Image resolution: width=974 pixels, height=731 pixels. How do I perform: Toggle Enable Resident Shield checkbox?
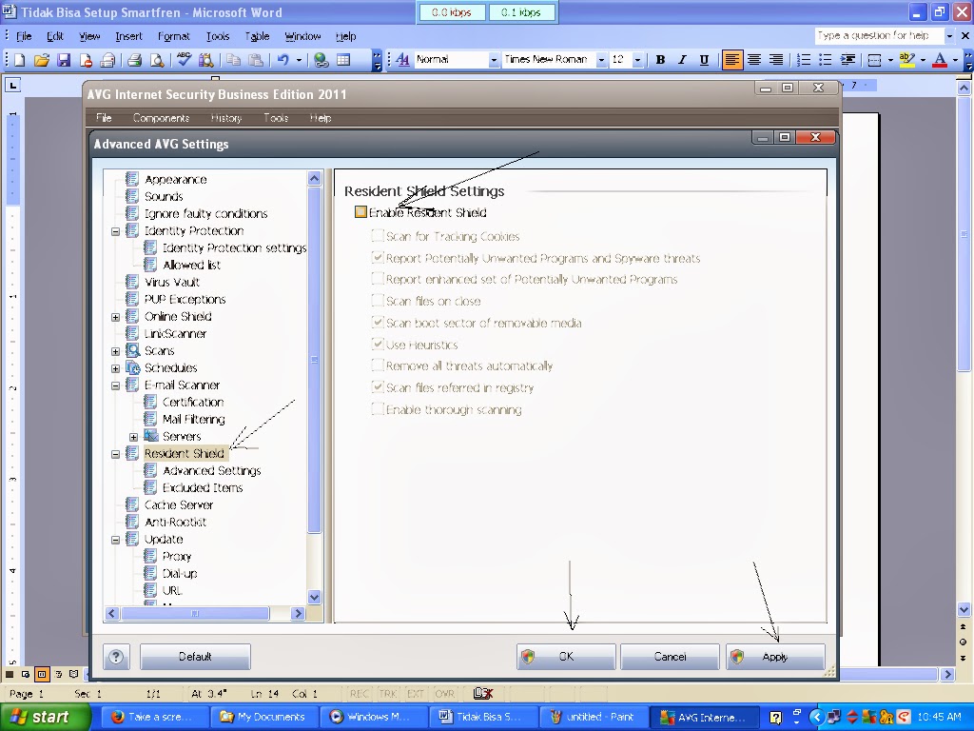coord(360,212)
